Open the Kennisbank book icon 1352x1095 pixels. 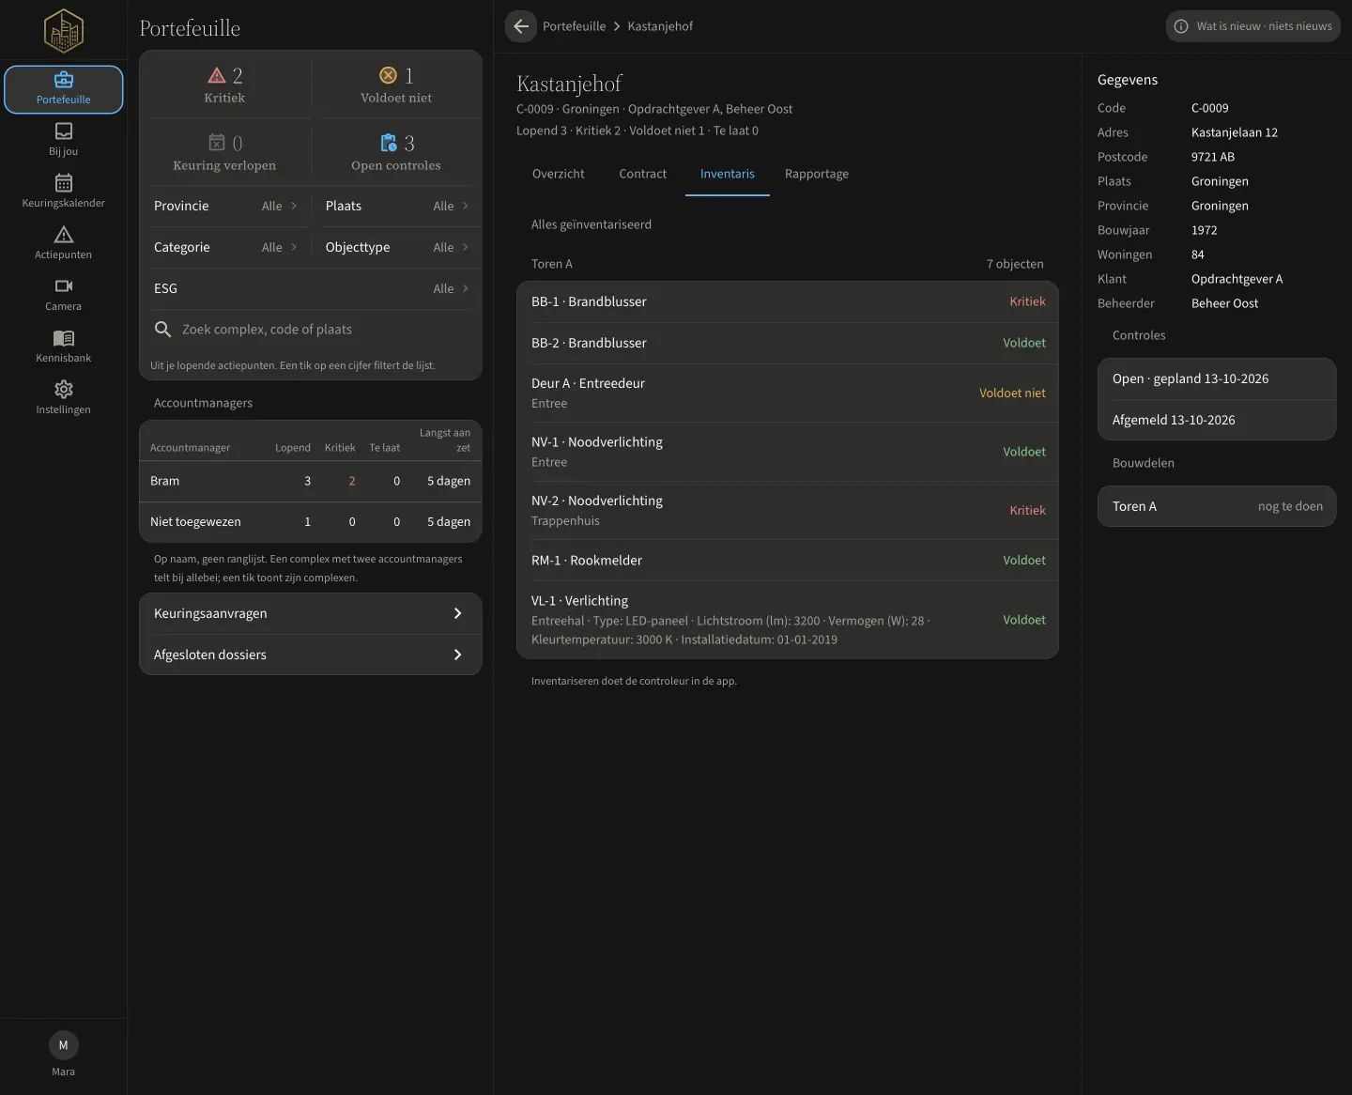[x=64, y=337]
